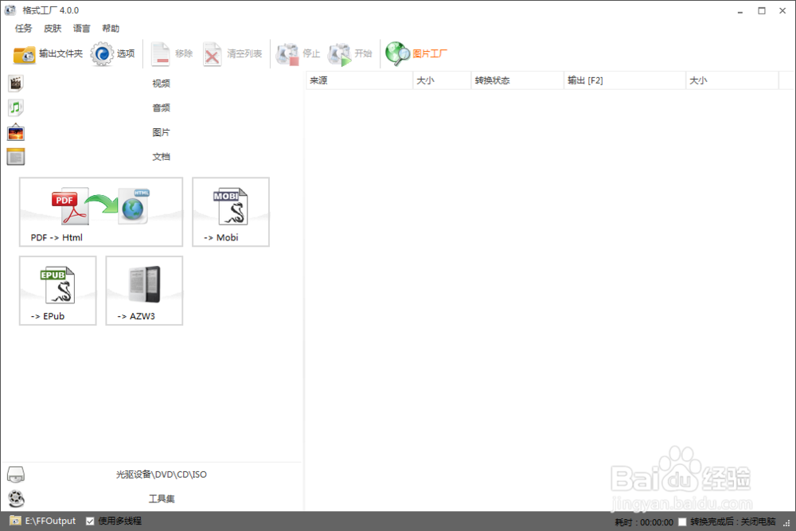The height and width of the screenshot is (531, 796).
Task: Click the optical drive device icon
Action: 16,474
